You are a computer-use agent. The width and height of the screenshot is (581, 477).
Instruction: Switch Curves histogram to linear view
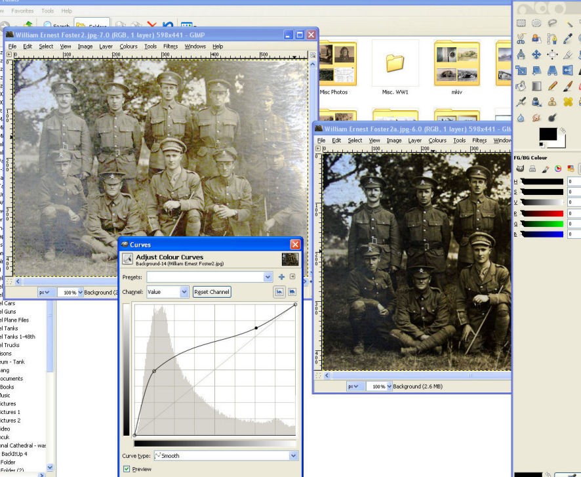(279, 291)
